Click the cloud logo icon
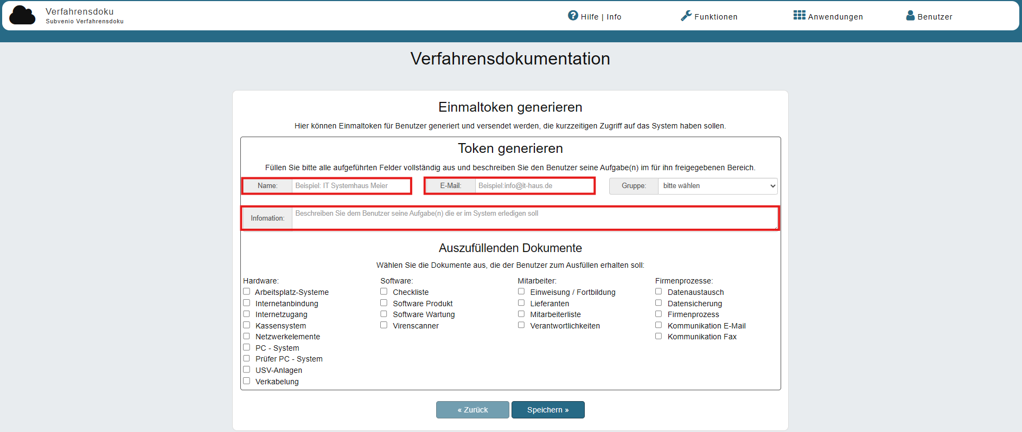 (x=22, y=15)
